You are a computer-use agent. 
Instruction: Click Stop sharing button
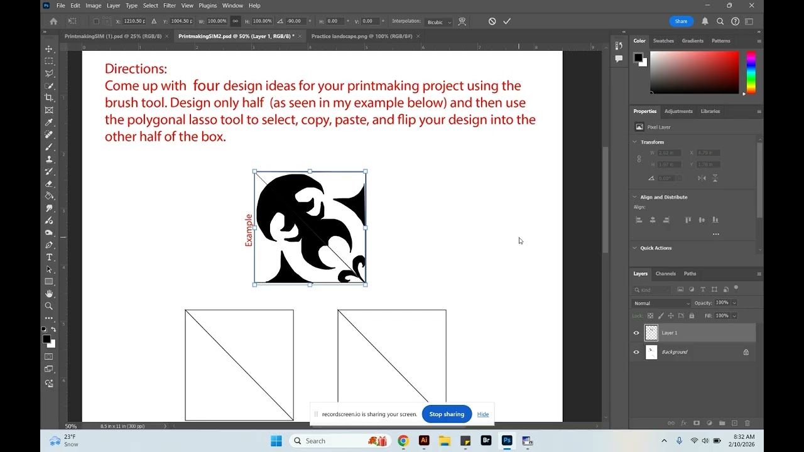tap(447, 414)
